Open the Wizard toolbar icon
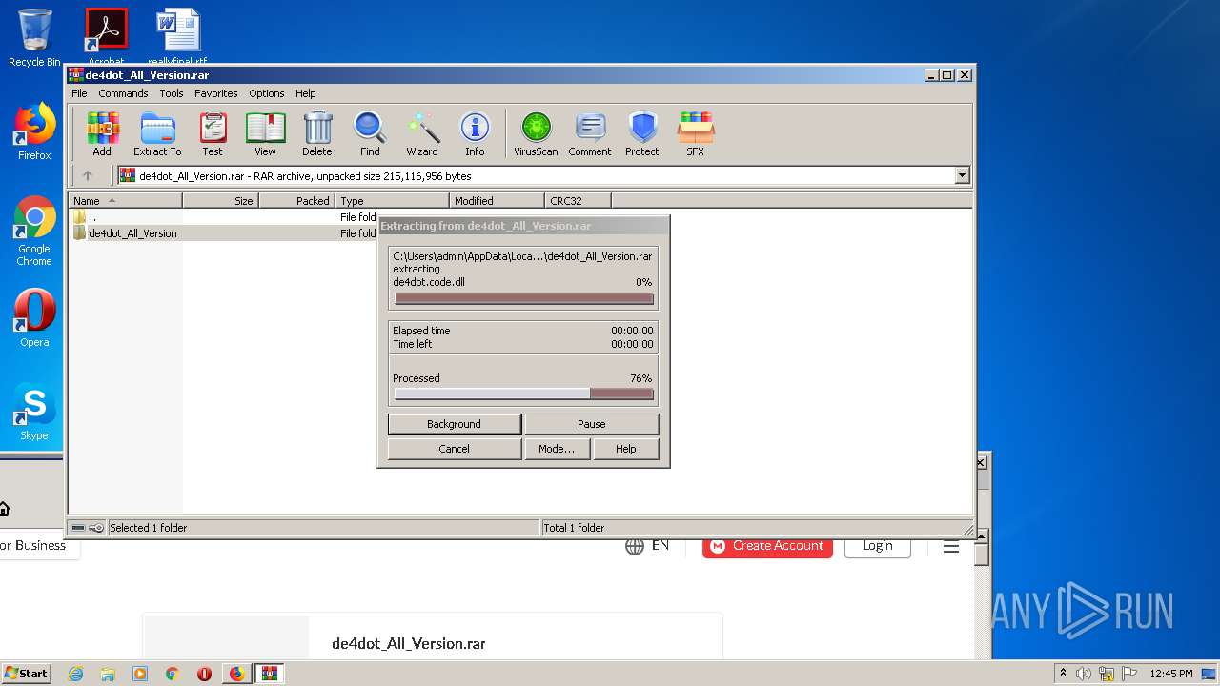1220x686 pixels. coord(422,133)
